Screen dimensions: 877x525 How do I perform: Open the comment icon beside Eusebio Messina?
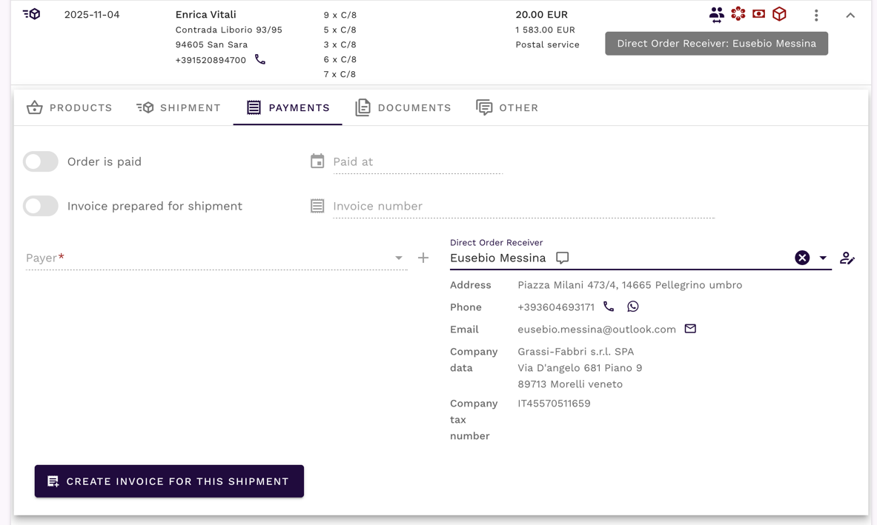point(563,258)
